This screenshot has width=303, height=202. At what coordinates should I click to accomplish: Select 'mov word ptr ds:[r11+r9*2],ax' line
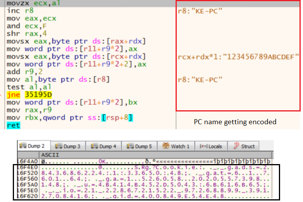[x=72, y=49]
